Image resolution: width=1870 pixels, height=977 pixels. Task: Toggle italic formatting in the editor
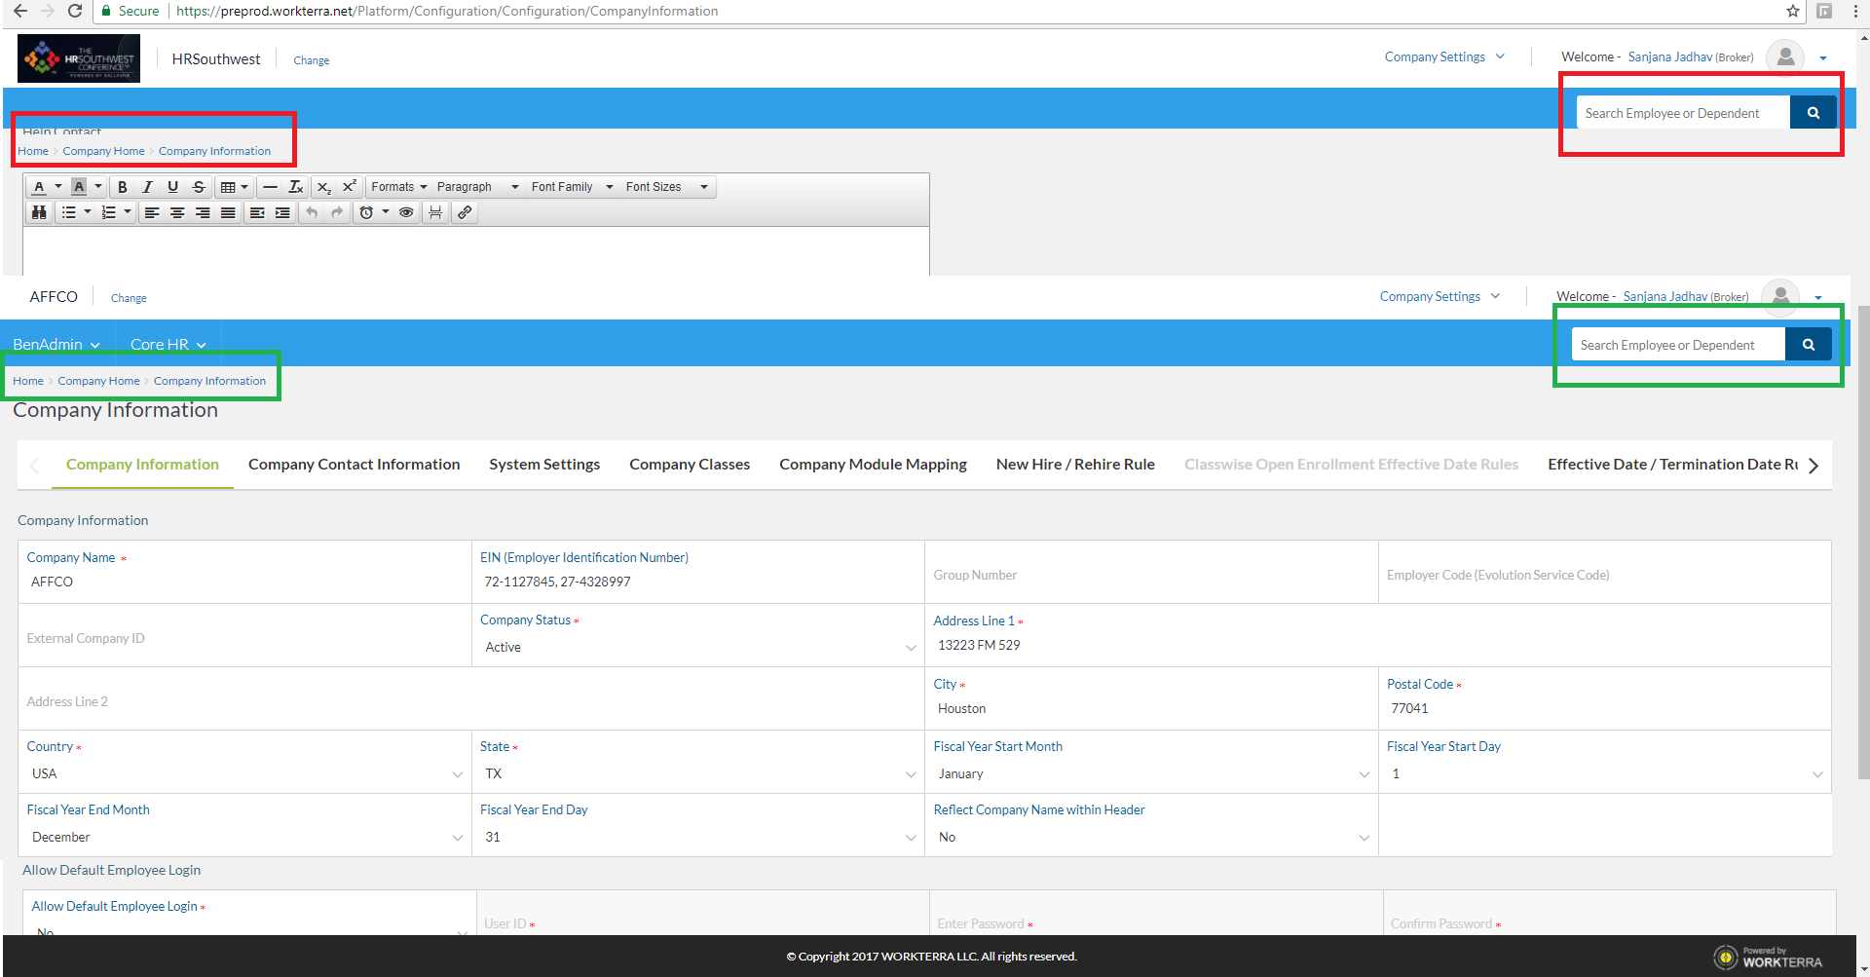[148, 187]
